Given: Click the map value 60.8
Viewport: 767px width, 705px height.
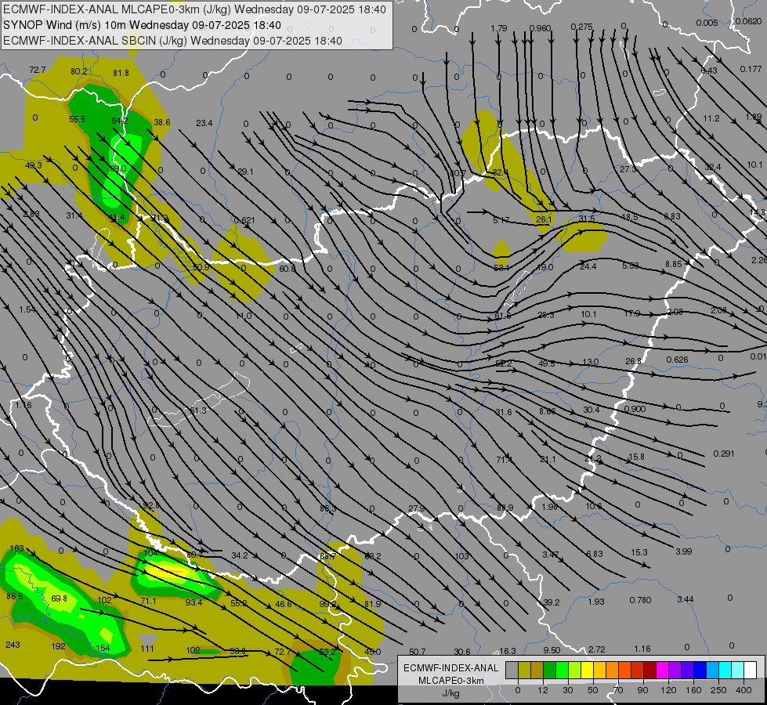Looking at the screenshot, I should (288, 269).
